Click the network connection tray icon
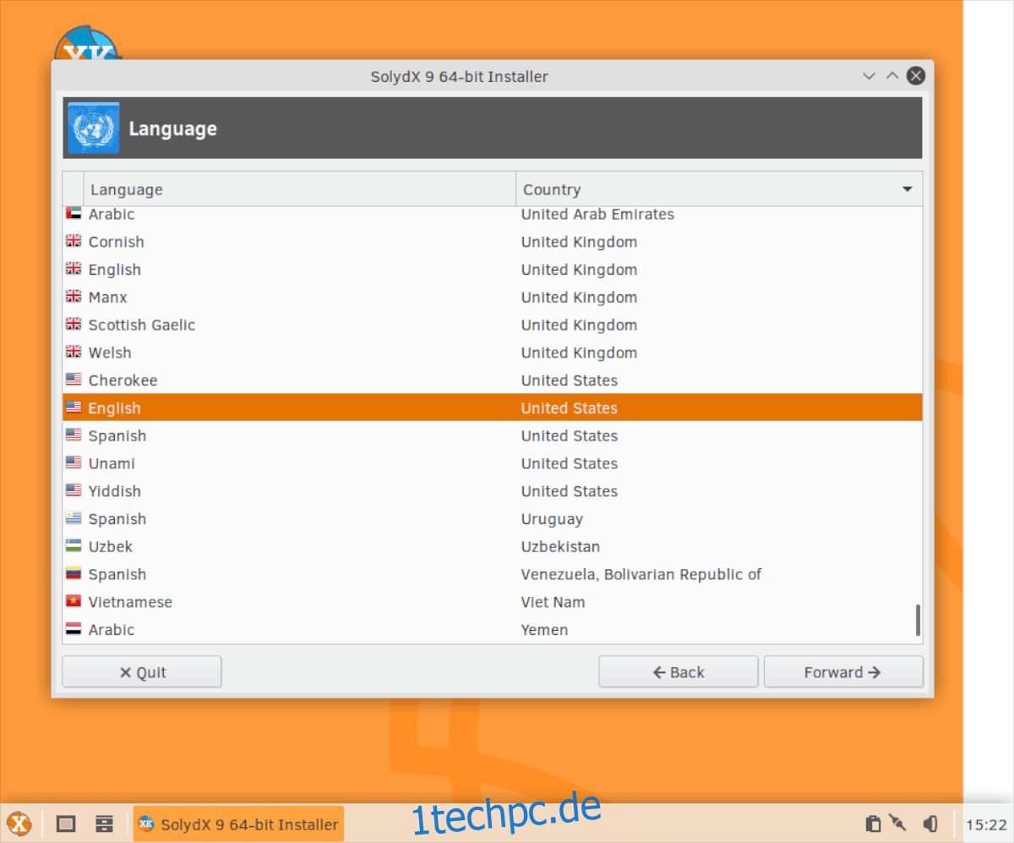 (898, 824)
